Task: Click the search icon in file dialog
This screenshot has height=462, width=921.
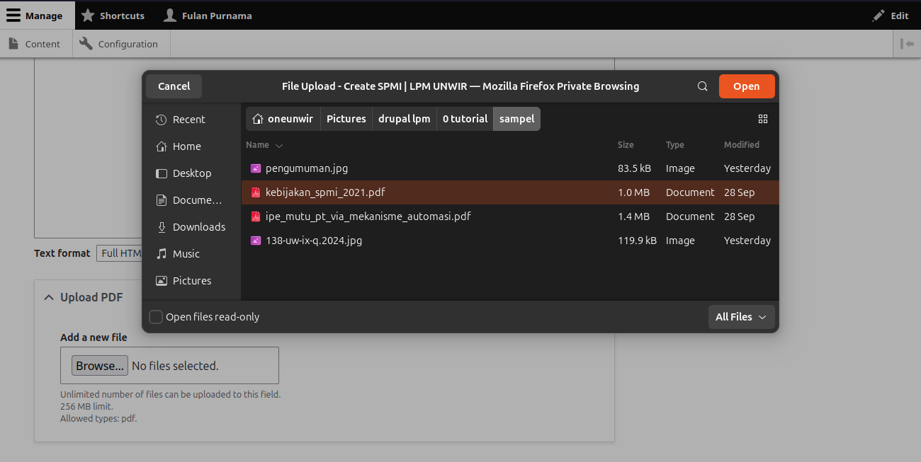Action: pos(703,86)
